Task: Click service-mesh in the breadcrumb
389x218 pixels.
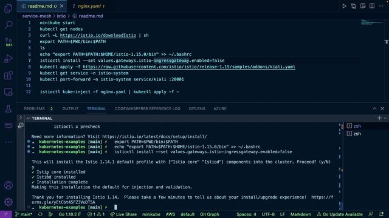Action: click(36, 16)
